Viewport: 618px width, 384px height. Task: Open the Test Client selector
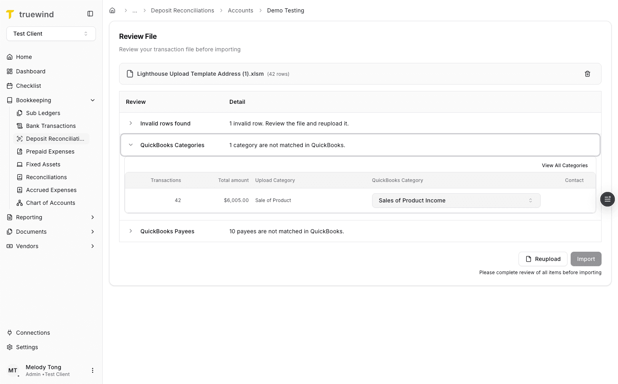coord(51,34)
